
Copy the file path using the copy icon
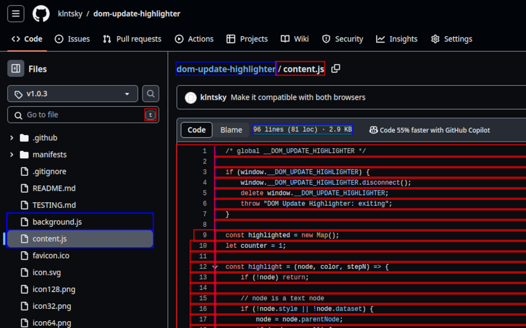(x=336, y=69)
